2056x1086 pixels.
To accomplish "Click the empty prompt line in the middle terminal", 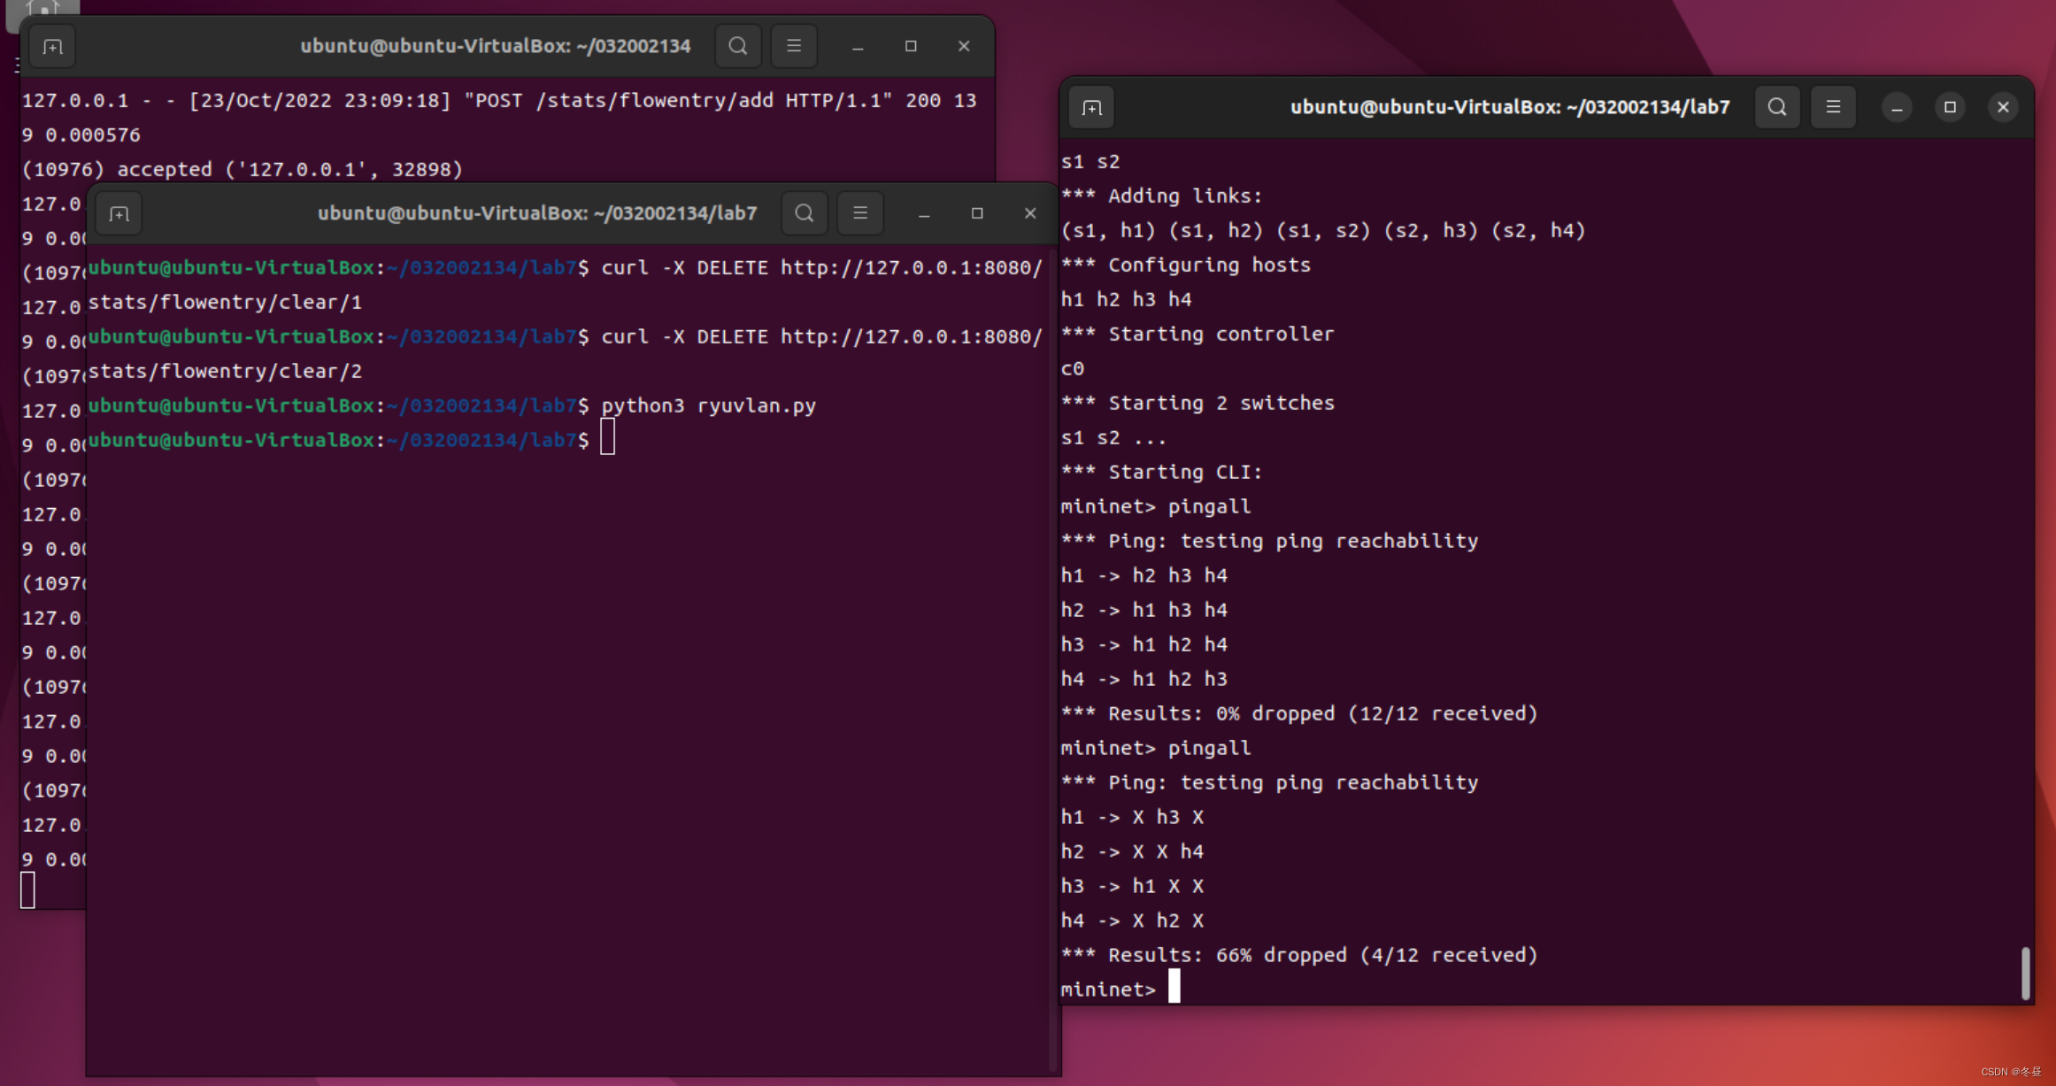I will point(351,440).
